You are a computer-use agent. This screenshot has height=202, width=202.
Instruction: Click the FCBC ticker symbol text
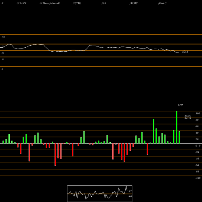[134, 3]
